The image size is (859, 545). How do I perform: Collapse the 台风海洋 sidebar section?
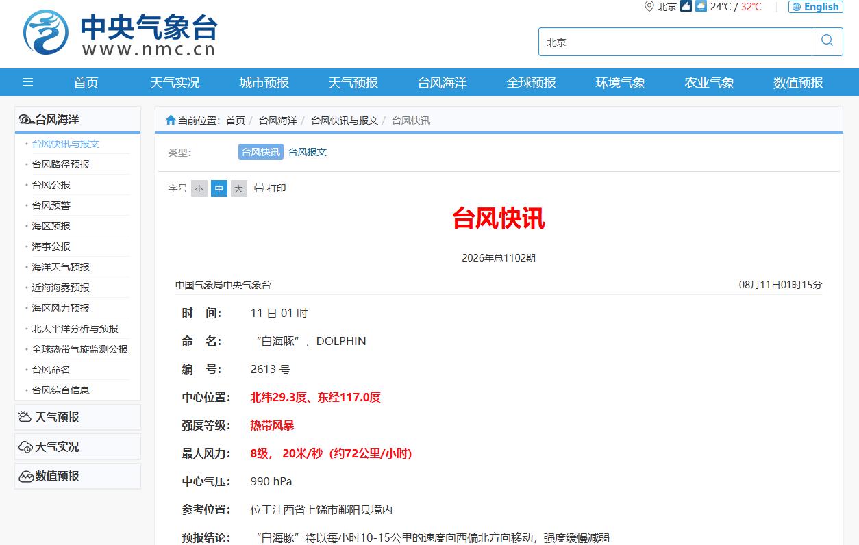77,119
